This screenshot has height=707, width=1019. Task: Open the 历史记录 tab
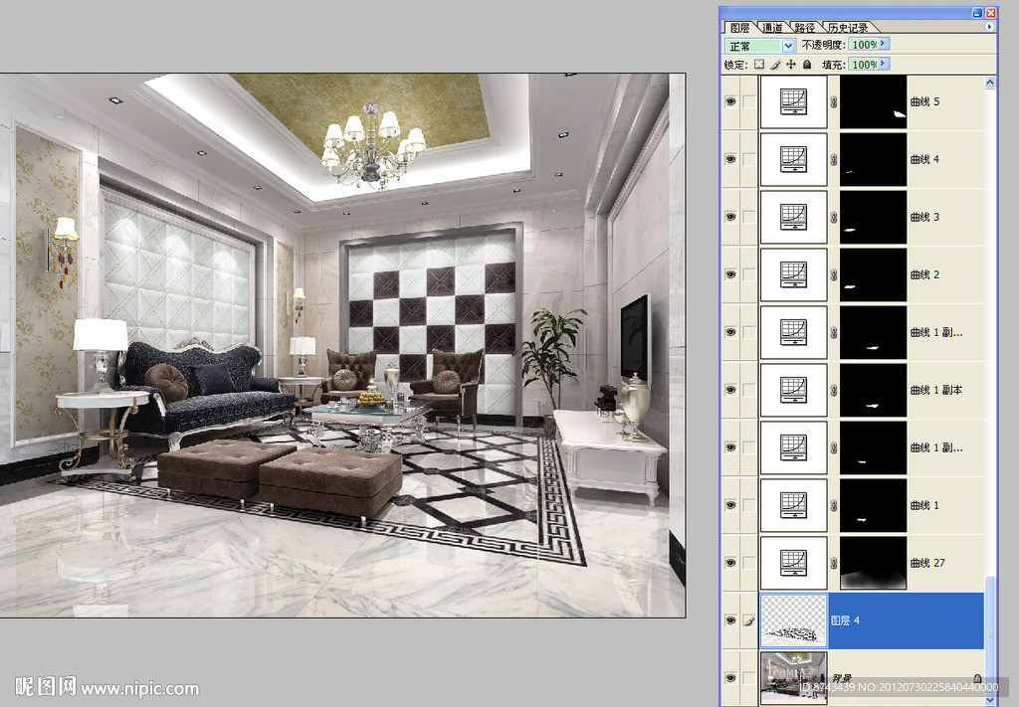point(847,28)
